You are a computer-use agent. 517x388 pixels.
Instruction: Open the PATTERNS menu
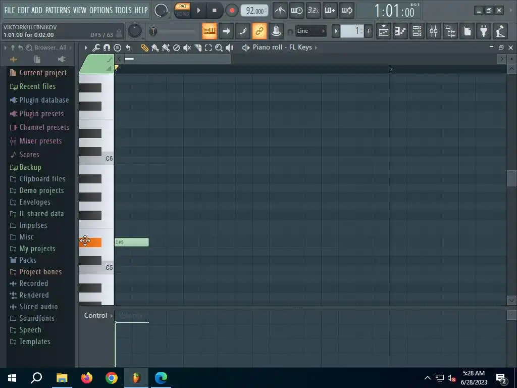point(58,10)
